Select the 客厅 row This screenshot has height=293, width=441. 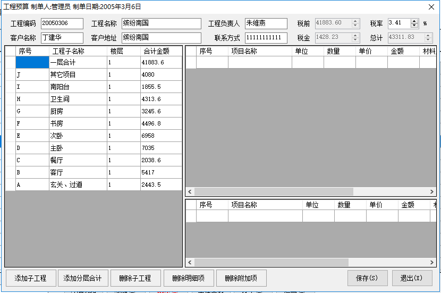point(94,172)
